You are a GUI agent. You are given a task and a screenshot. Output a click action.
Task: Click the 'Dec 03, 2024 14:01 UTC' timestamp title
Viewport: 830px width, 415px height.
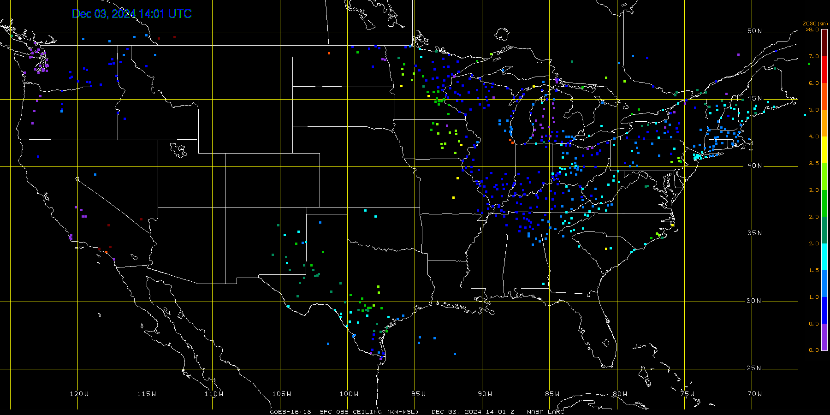pos(132,14)
